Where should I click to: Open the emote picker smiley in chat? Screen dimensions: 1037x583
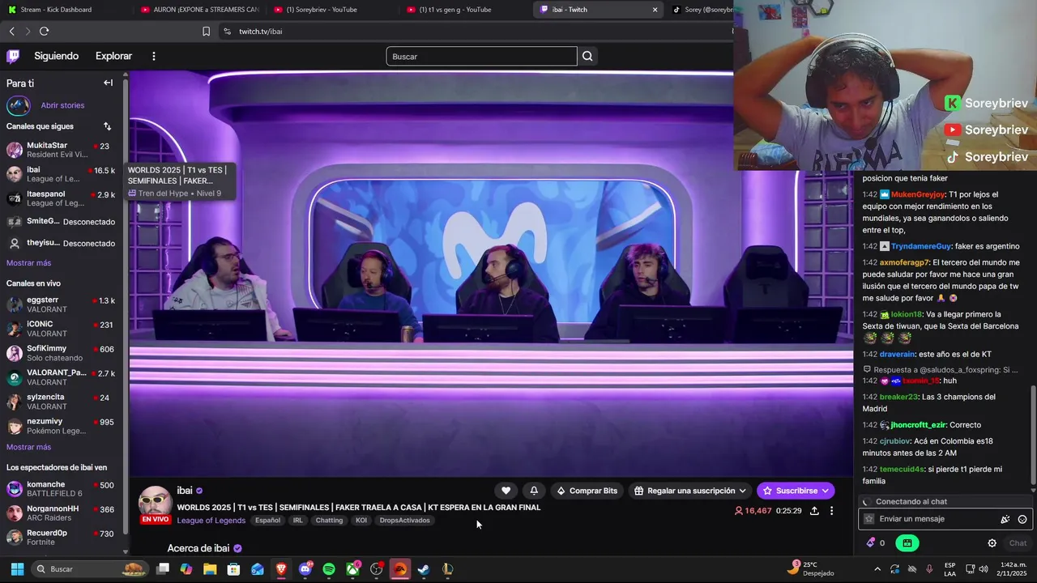point(1022,519)
